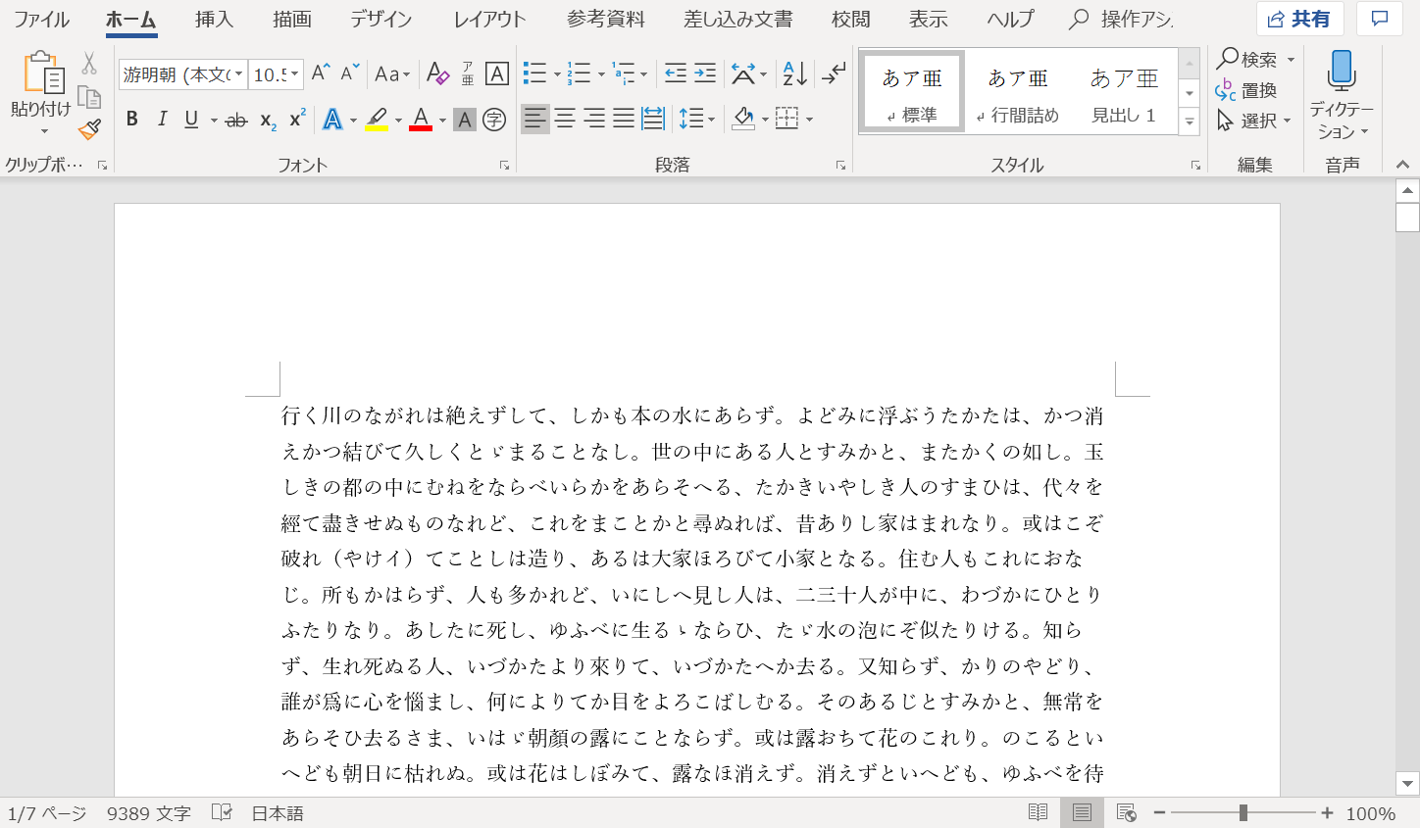Apply the 見出し 1 (Heading 1) style
The width and height of the screenshot is (1420, 828).
tap(1124, 92)
